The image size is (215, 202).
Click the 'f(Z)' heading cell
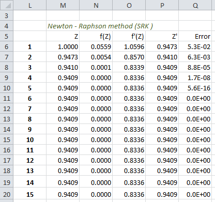click(96, 36)
